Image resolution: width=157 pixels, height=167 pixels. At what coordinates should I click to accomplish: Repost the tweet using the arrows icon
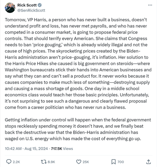(44, 162)
